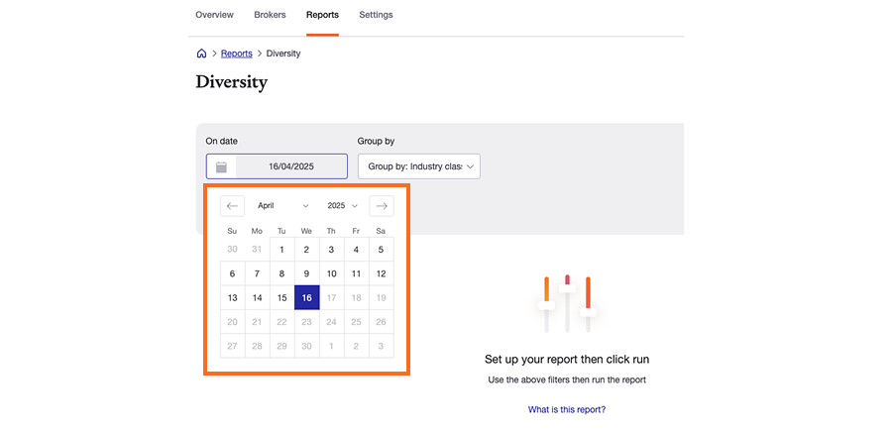Select the Reports tab
Screen dimensions: 893x432
click(x=322, y=15)
